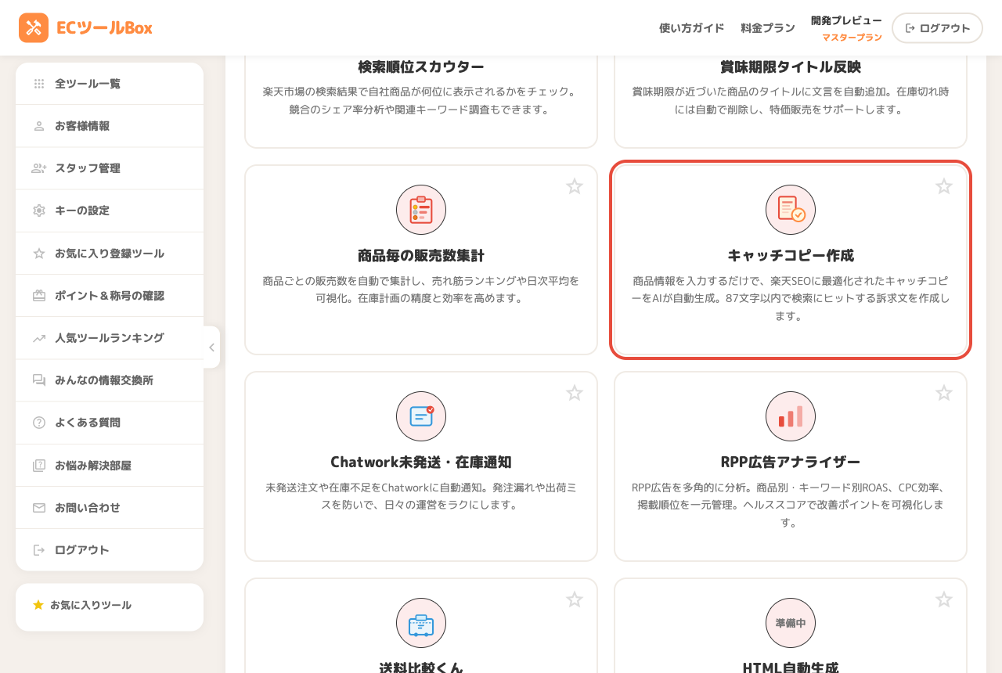The image size is (1002, 673).
Task: Click the スタッフ管理 people icon
Action: click(39, 168)
